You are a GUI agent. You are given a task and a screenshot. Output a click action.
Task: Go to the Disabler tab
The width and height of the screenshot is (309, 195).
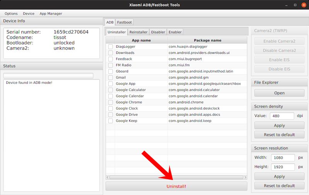tap(158, 32)
